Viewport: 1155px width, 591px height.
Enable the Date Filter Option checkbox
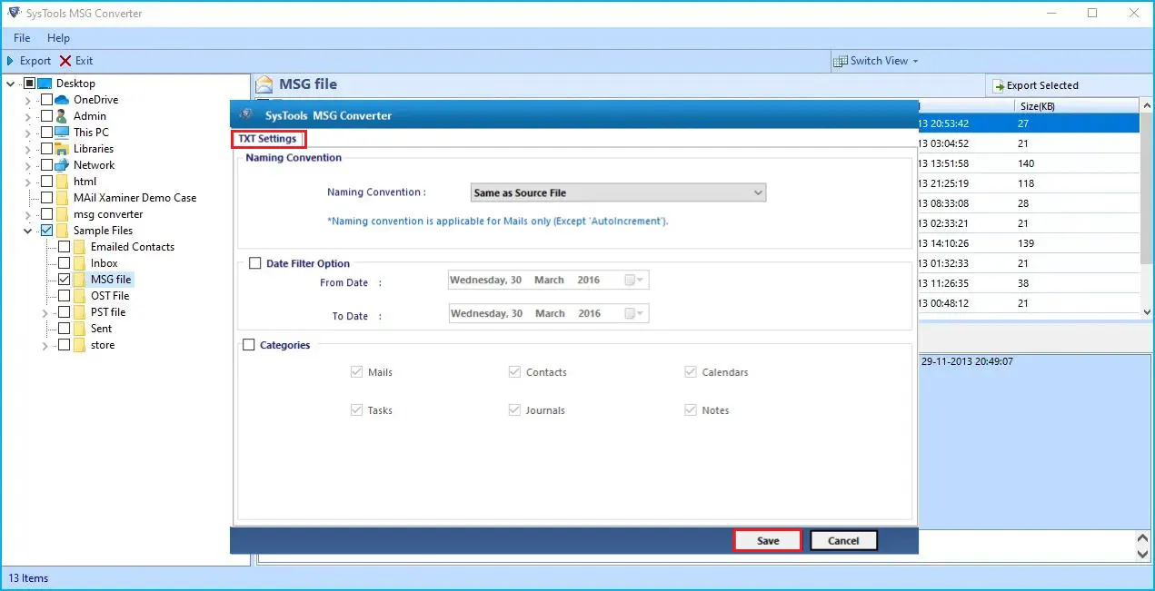pos(255,263)
